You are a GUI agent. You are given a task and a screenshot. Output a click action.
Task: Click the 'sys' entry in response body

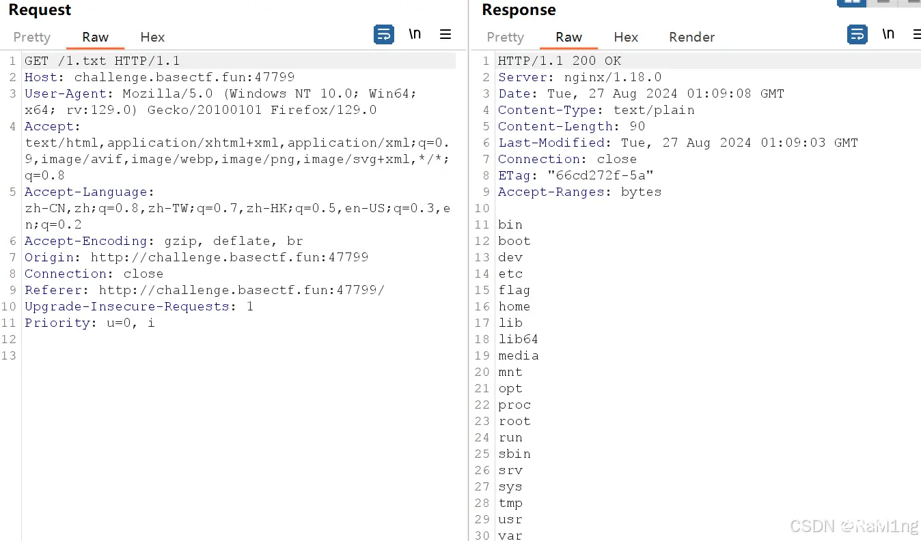(x=510, y=486)
